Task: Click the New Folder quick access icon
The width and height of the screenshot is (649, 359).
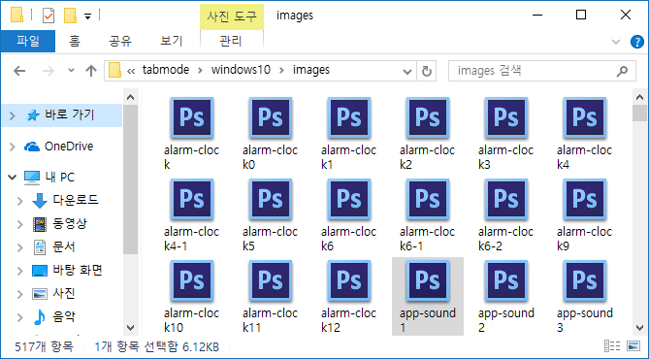Action: tap(70, 16)
